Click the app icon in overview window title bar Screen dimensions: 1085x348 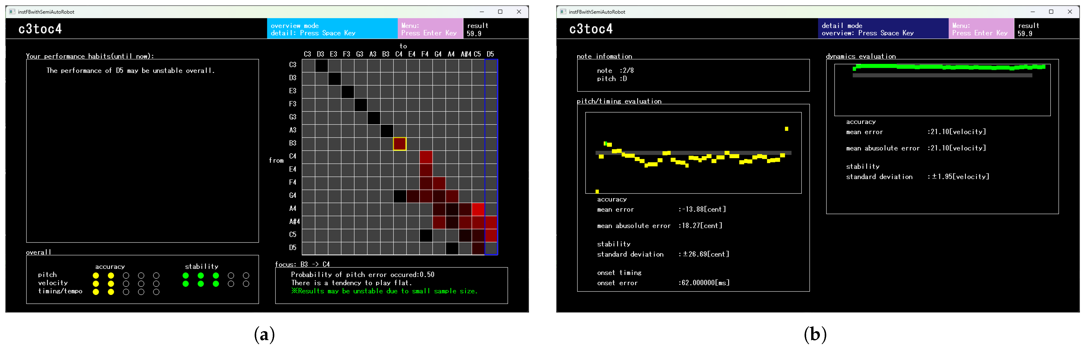click(12, 12)
